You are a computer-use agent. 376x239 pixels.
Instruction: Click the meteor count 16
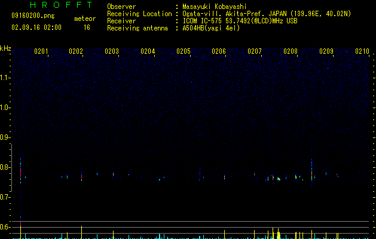(87, 27)
